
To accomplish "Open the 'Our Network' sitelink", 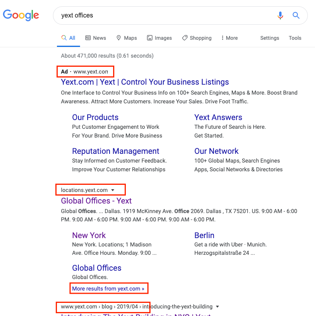I will click(217, 151).
